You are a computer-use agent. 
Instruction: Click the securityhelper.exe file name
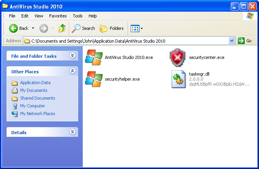pos(122,79)
